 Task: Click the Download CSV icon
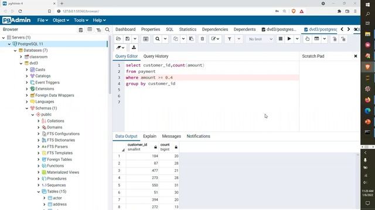click(x=134, y=48)
